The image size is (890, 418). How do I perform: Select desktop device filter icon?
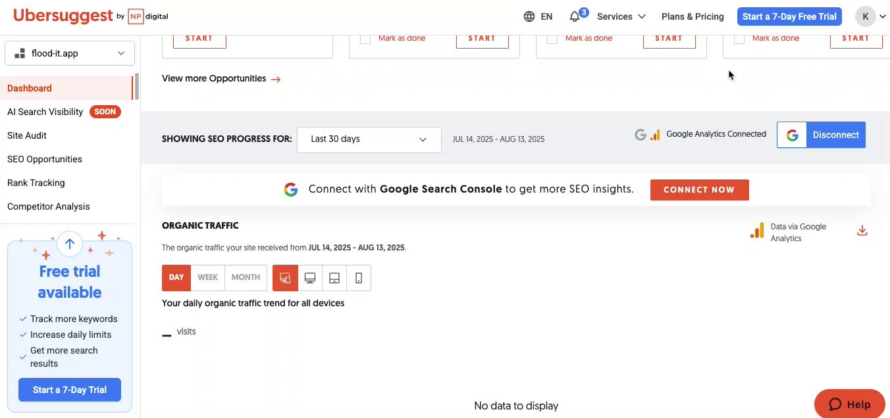(310, 278)
